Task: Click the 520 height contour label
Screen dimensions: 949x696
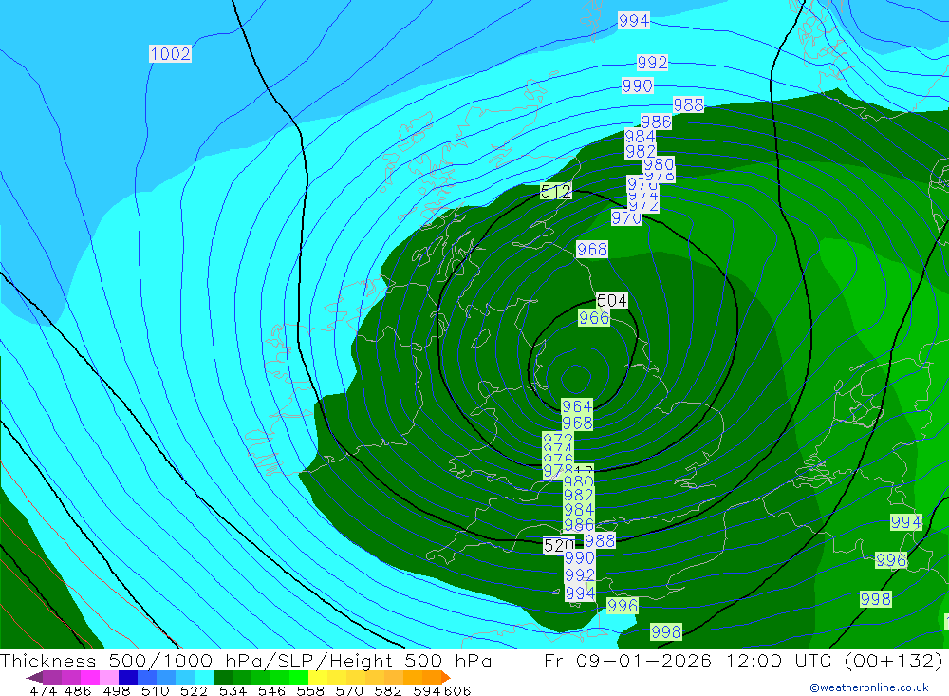Action: pos(559,546)
